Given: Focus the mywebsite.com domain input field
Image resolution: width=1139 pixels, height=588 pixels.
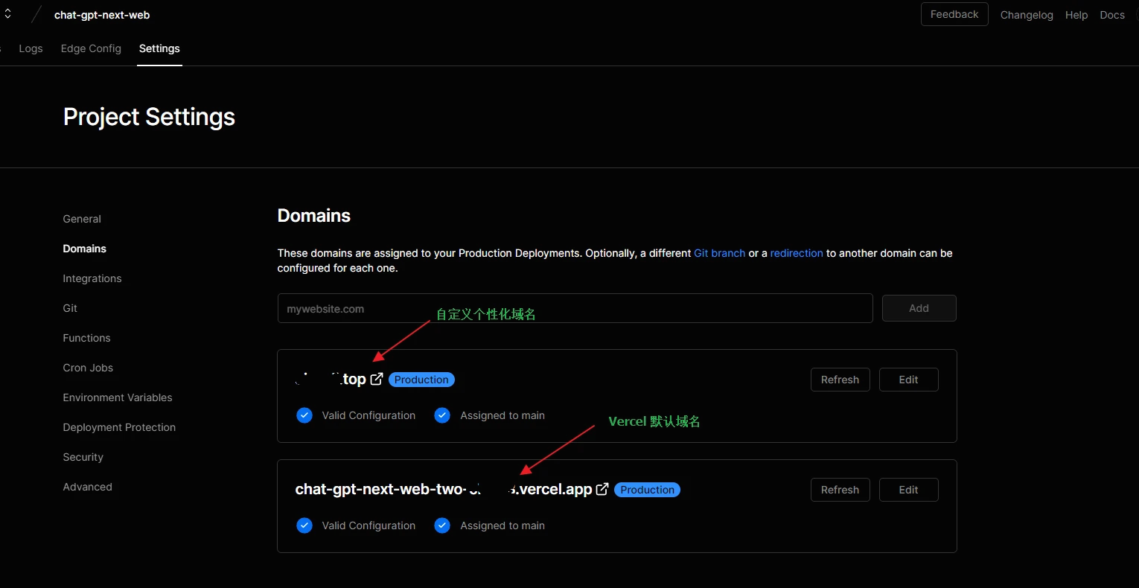Looking at the screenshot, I should point(575,308).
